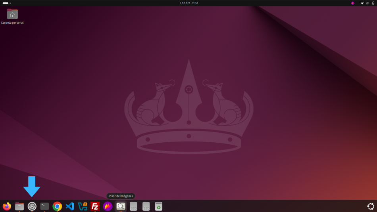
Task: Launch VirtualBox from the dock
Action: coord(83,206)
